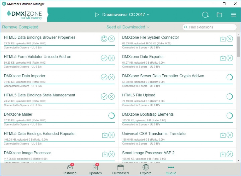Focus the Find extensions search field
241x176 pixels.
pyautogui.click(x=209, y=27)
